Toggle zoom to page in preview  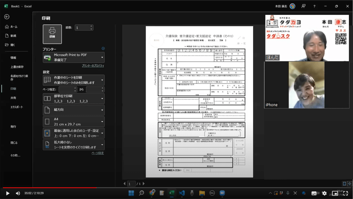click(x=349, y=184)
